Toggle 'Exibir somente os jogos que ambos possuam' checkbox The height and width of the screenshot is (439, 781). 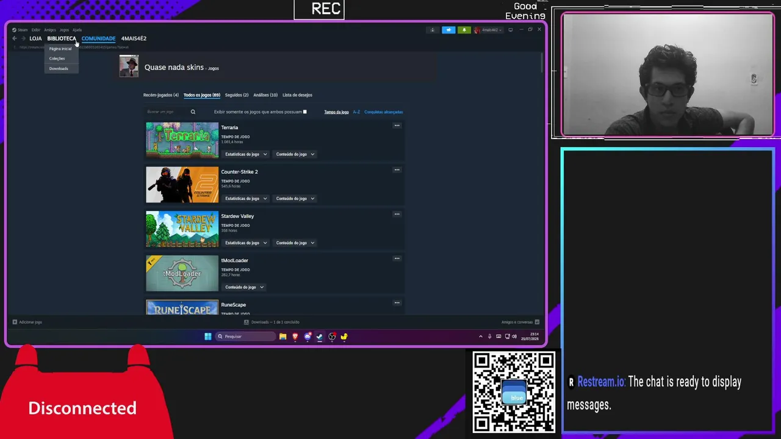point(304,112)
